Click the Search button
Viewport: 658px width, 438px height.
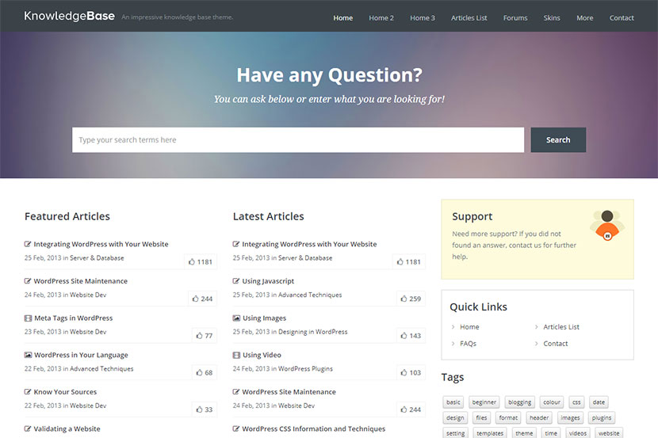[x=558, y=140]
